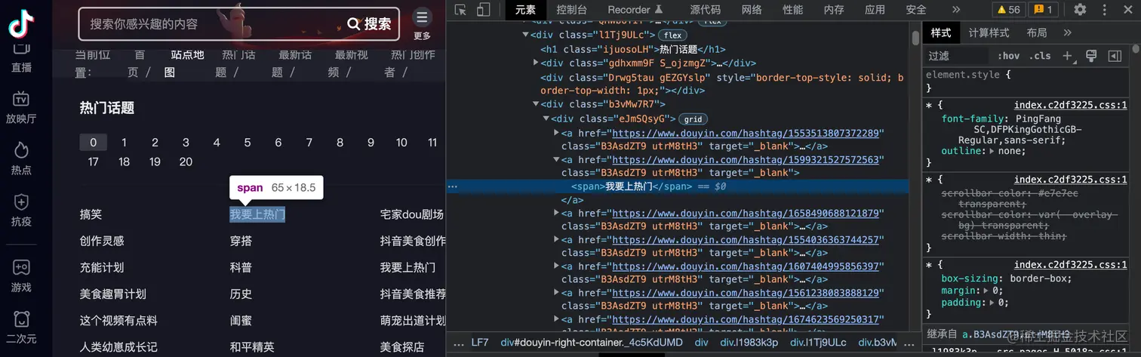Toggle :hov element state button
This screenshot has height=357, width=1141.
click(x=1008, y=56)
